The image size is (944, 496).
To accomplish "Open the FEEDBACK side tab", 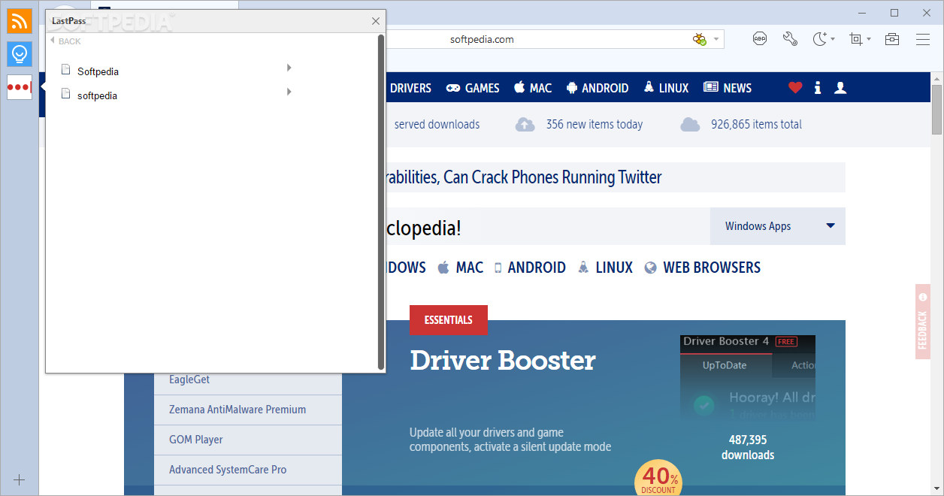I will point(923,322).
